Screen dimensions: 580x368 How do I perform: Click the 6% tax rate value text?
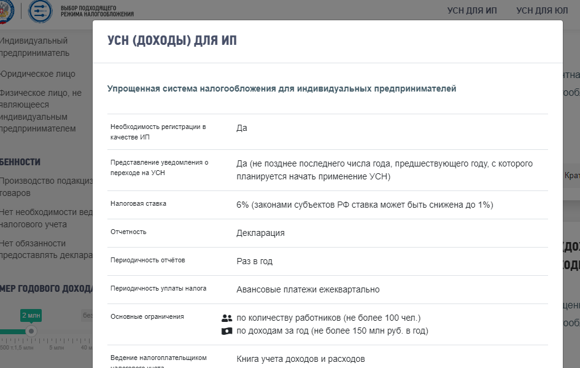point(365,205)
